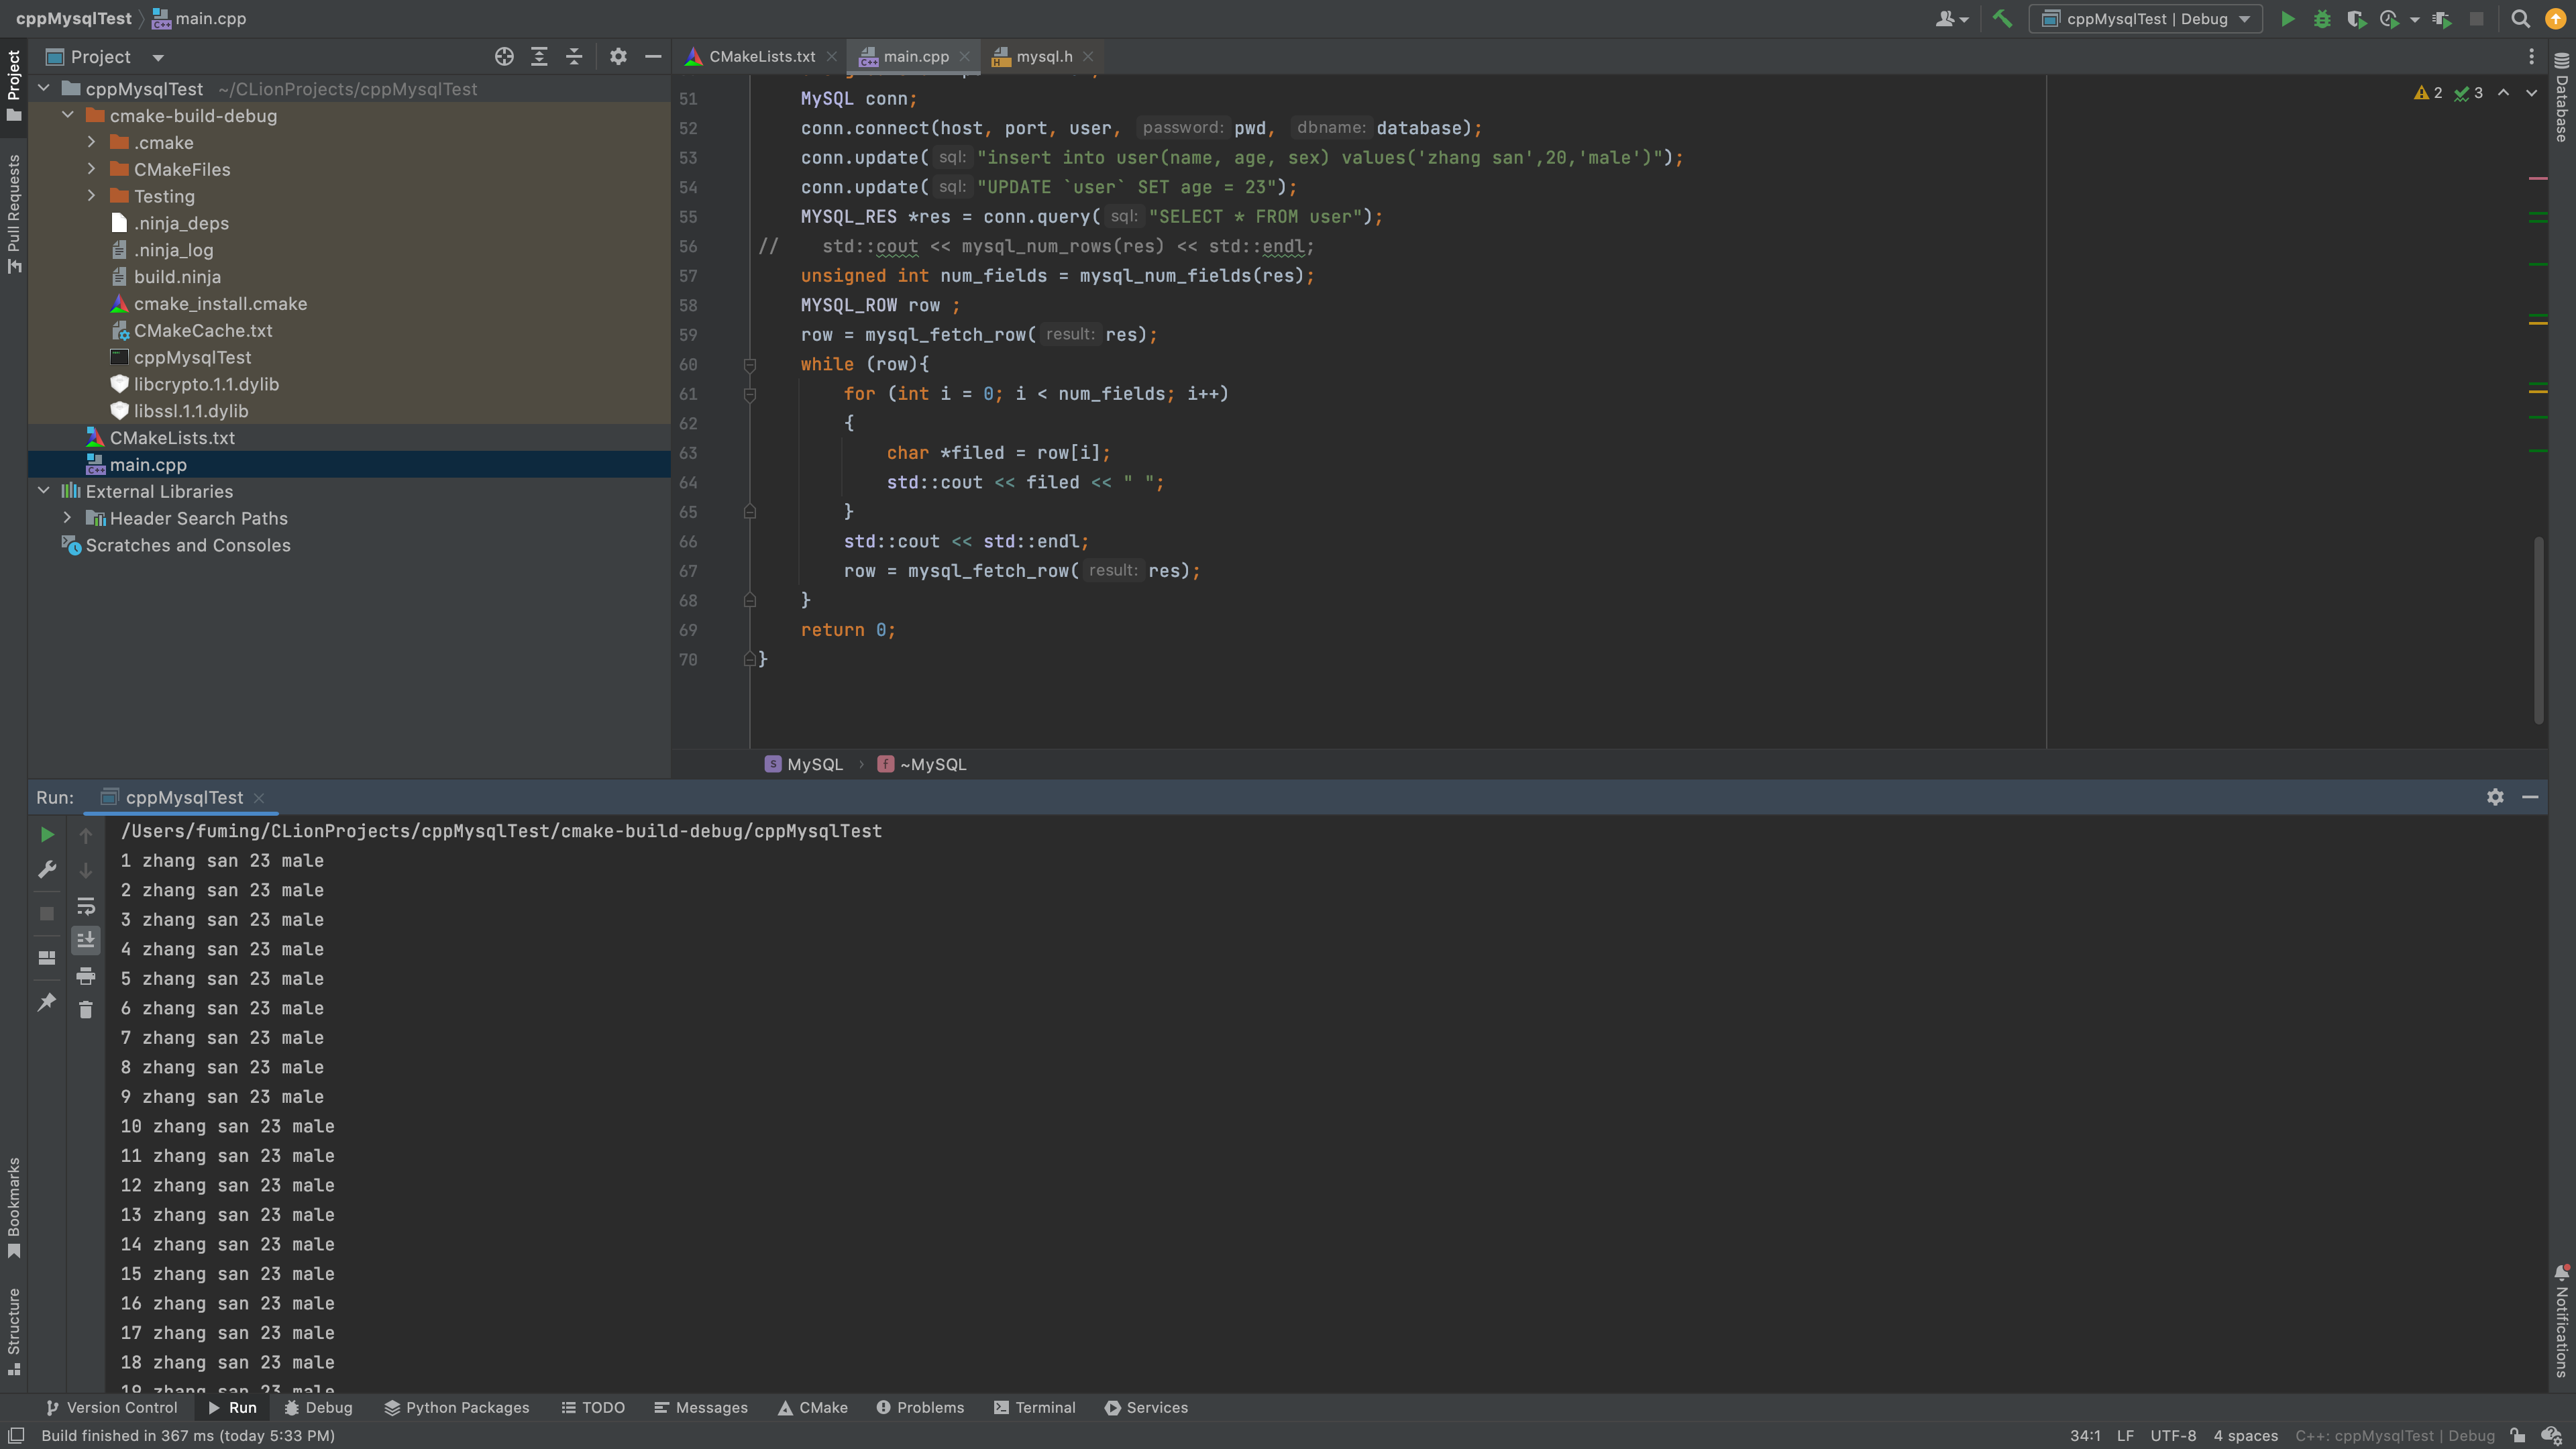
Task: Clear console with trash icon
Action: pyautogui.click(x=86, y=1010)
